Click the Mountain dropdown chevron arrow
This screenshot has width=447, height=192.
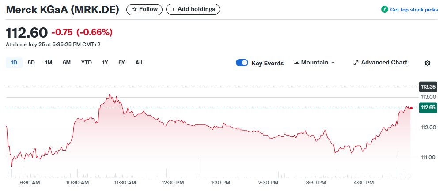pyautogui.click(x=333, y=63)
